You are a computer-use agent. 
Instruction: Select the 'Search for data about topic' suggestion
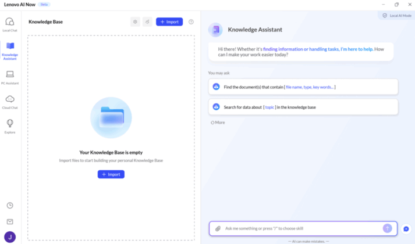pyautogui.click(x=303, y=107)
